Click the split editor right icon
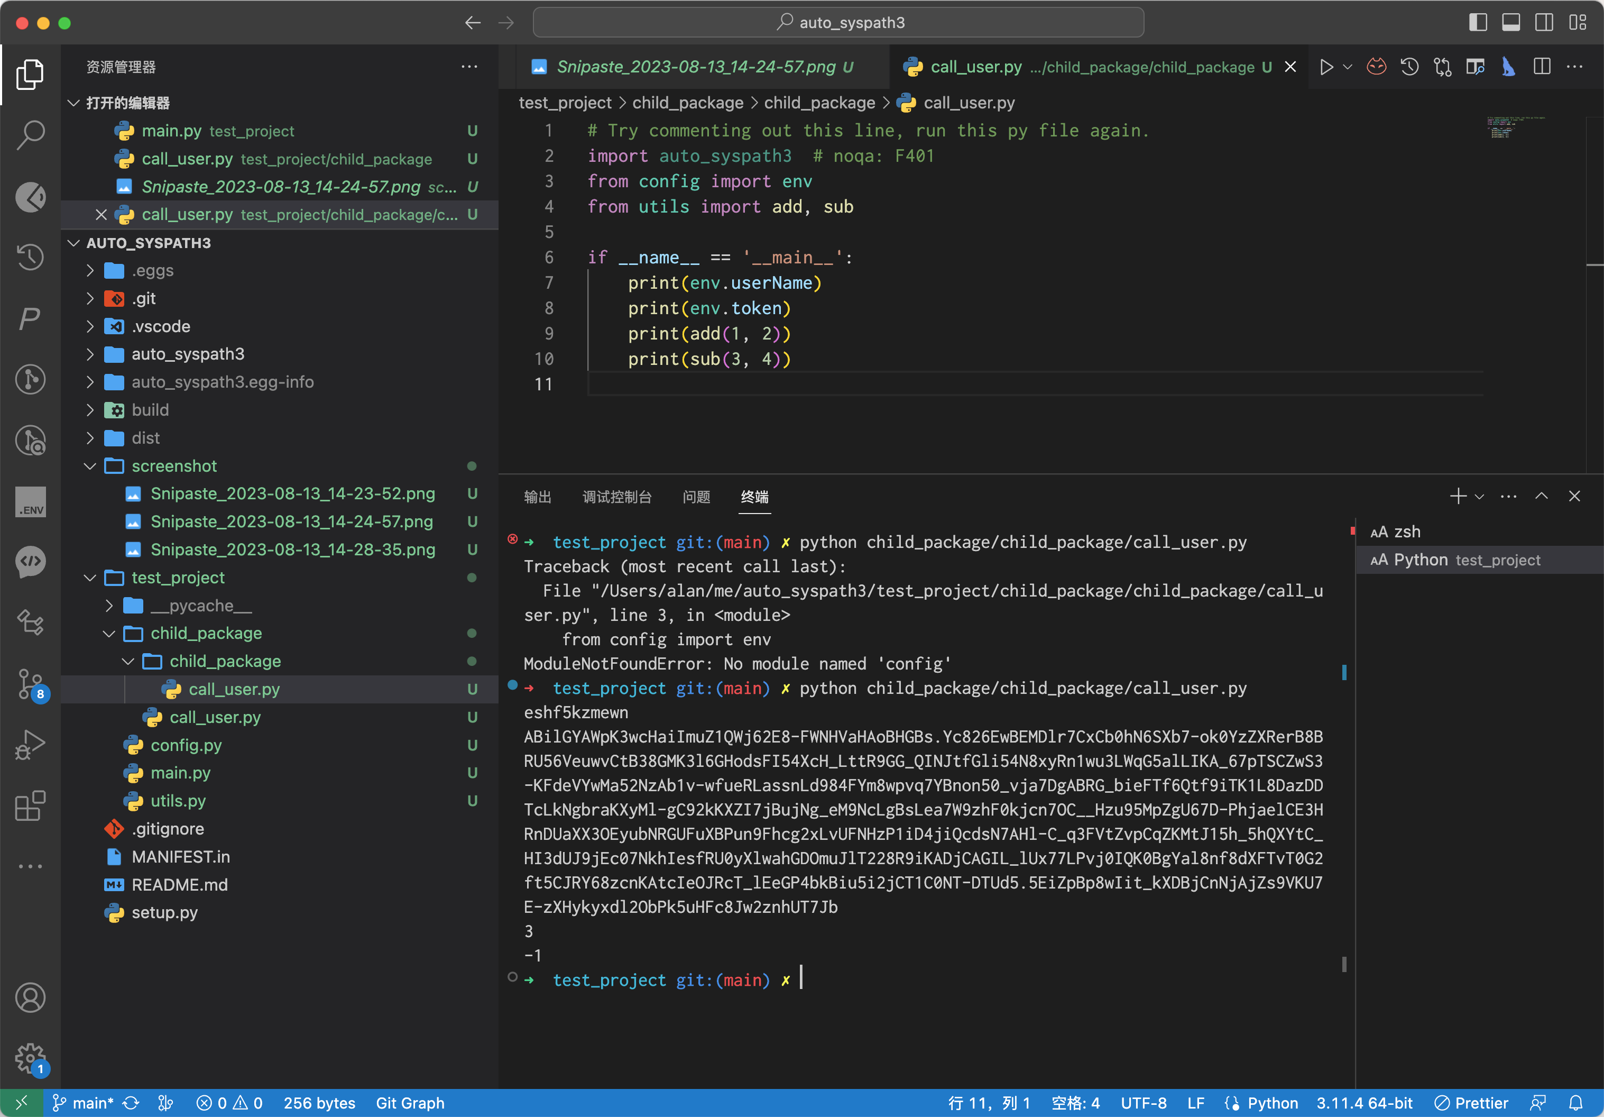1604x1117 pixels. click(x=1541, y=67)
